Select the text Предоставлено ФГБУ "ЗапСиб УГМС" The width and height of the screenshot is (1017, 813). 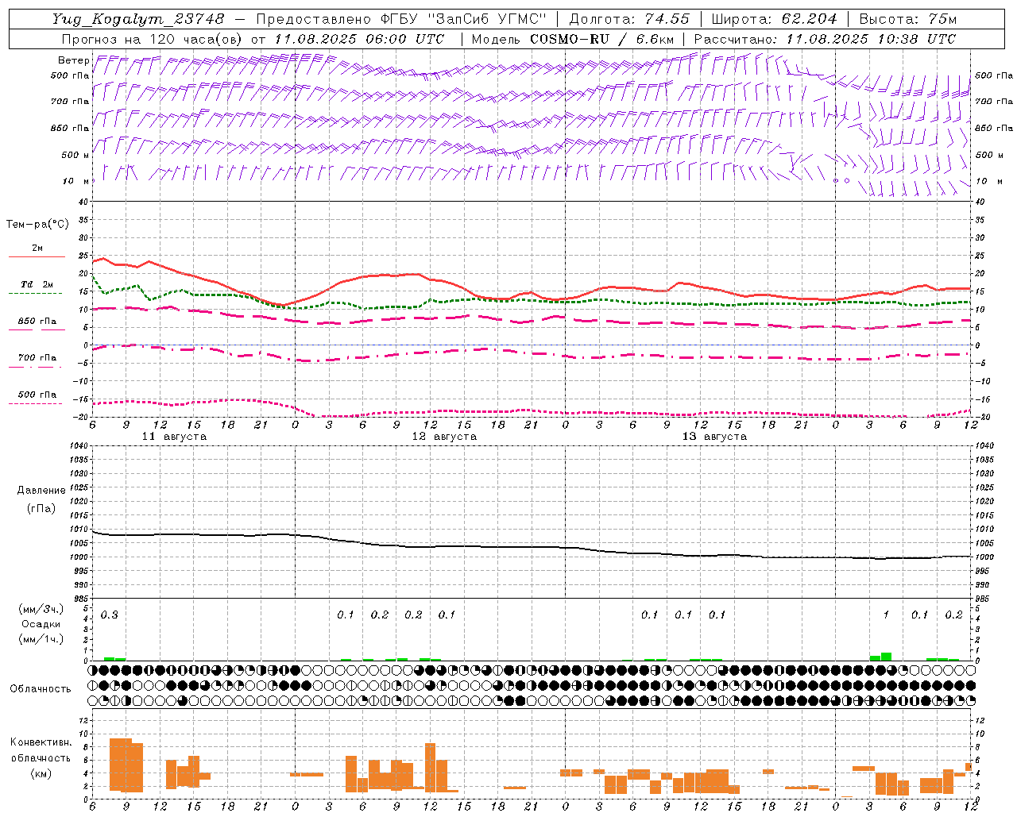pyautogui.click(x=401, y=19)
